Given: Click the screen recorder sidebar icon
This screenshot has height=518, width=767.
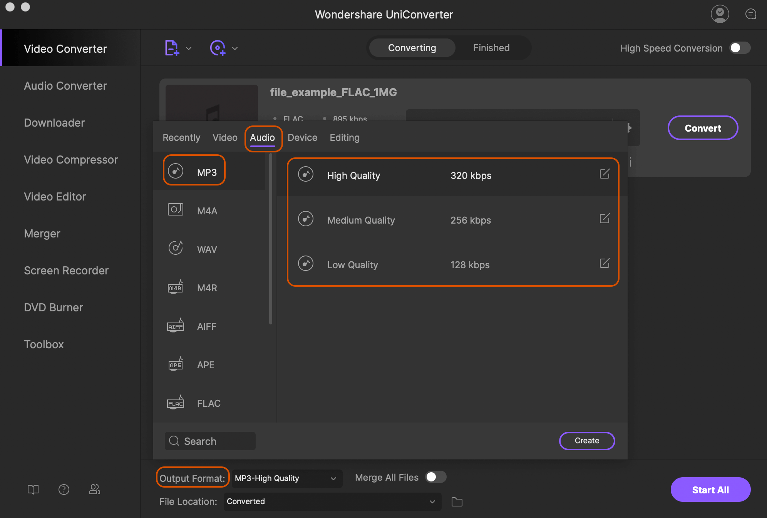Looking at the screenshot, I should [66, 270].
